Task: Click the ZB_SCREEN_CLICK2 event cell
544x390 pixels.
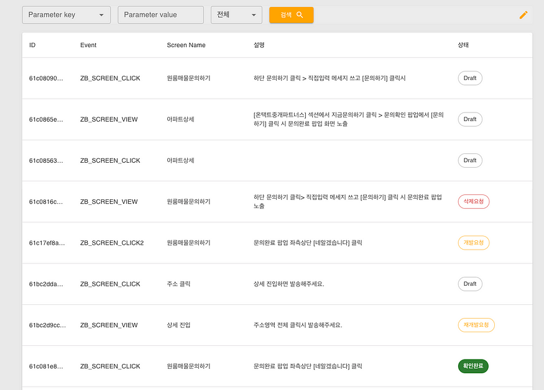Action: (x=112, y=243)
